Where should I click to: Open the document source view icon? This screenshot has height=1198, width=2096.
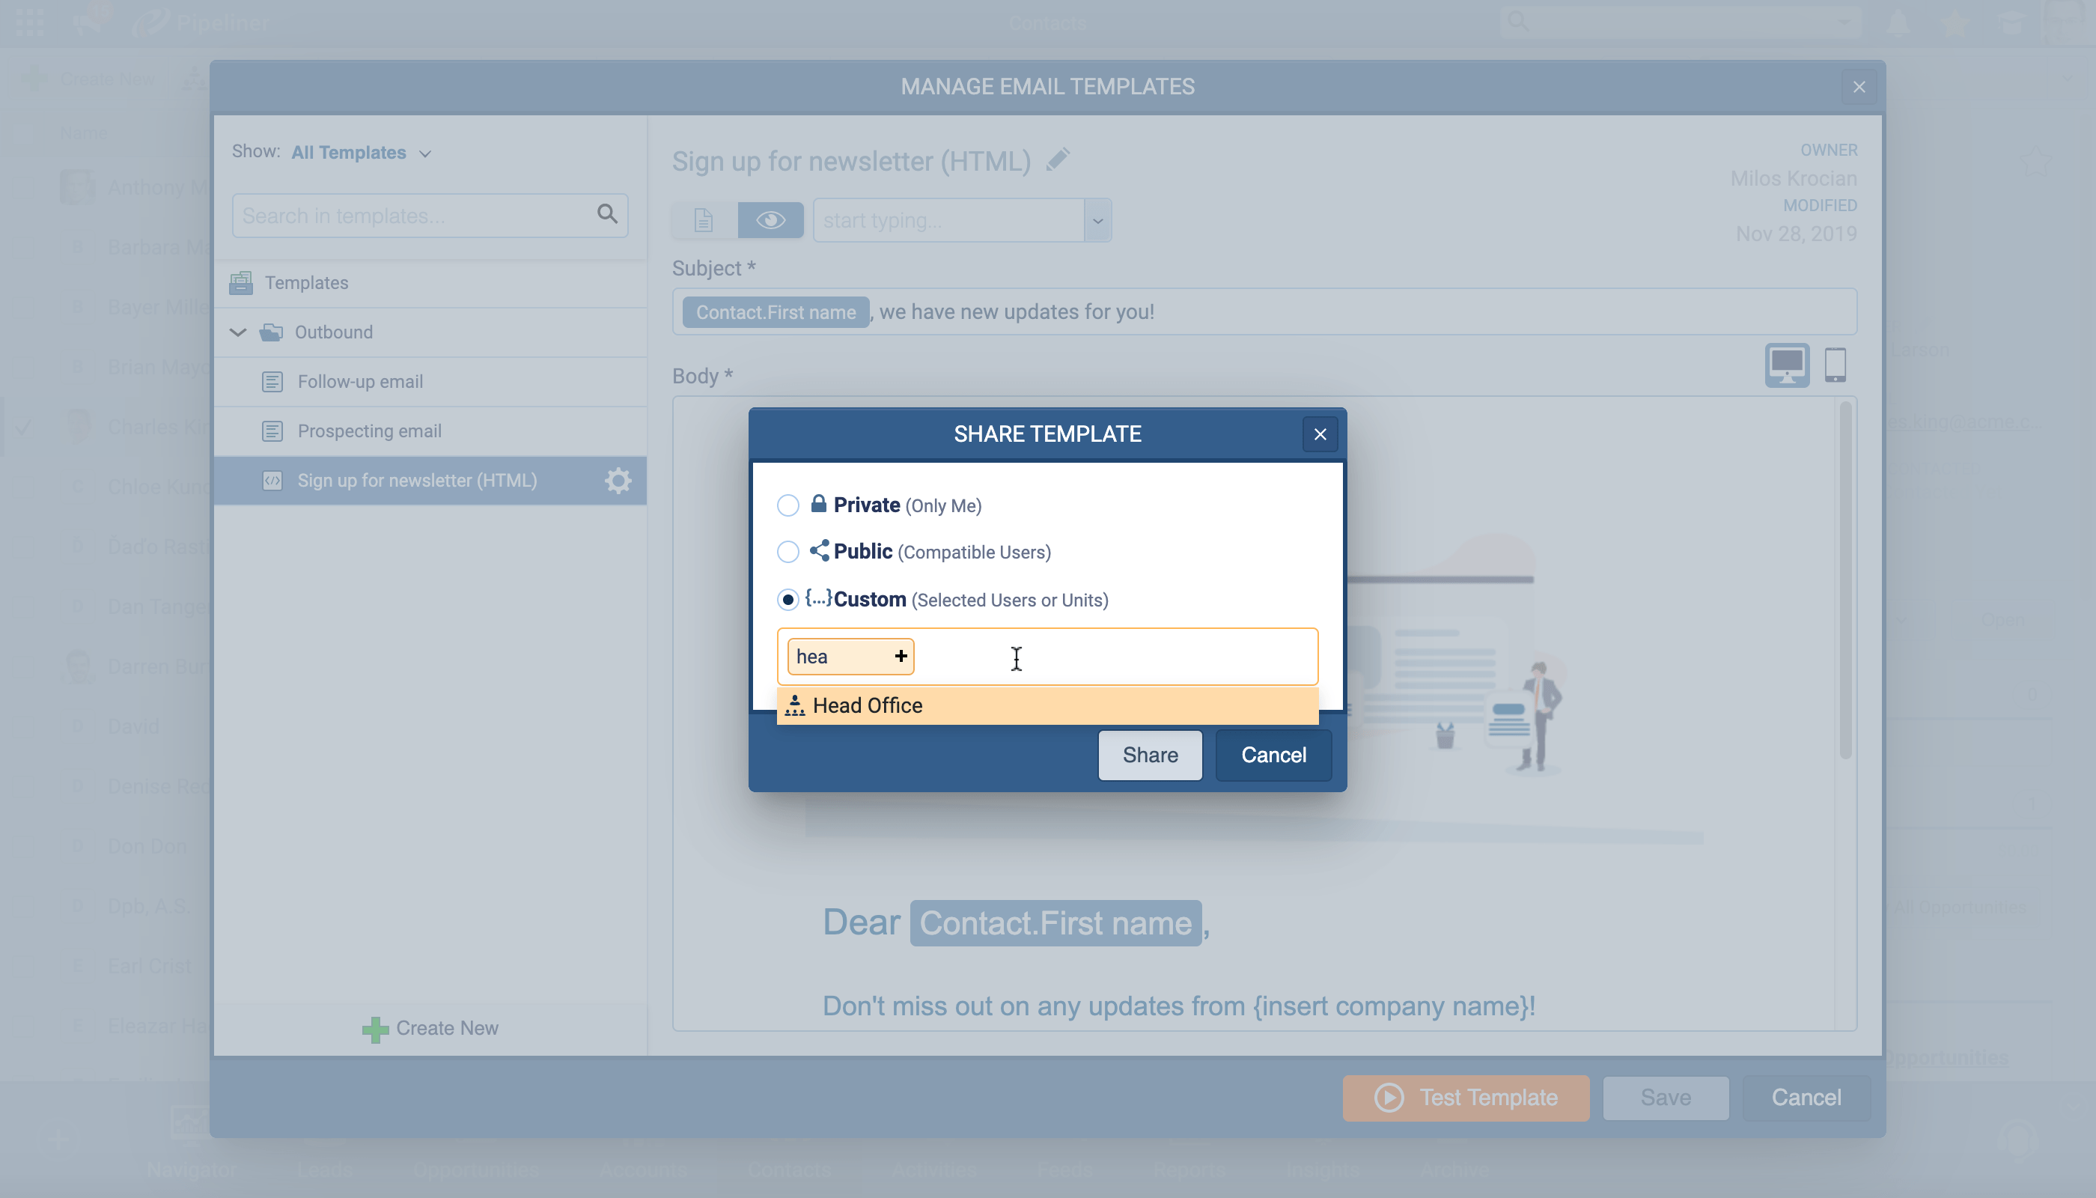point(704,219)
